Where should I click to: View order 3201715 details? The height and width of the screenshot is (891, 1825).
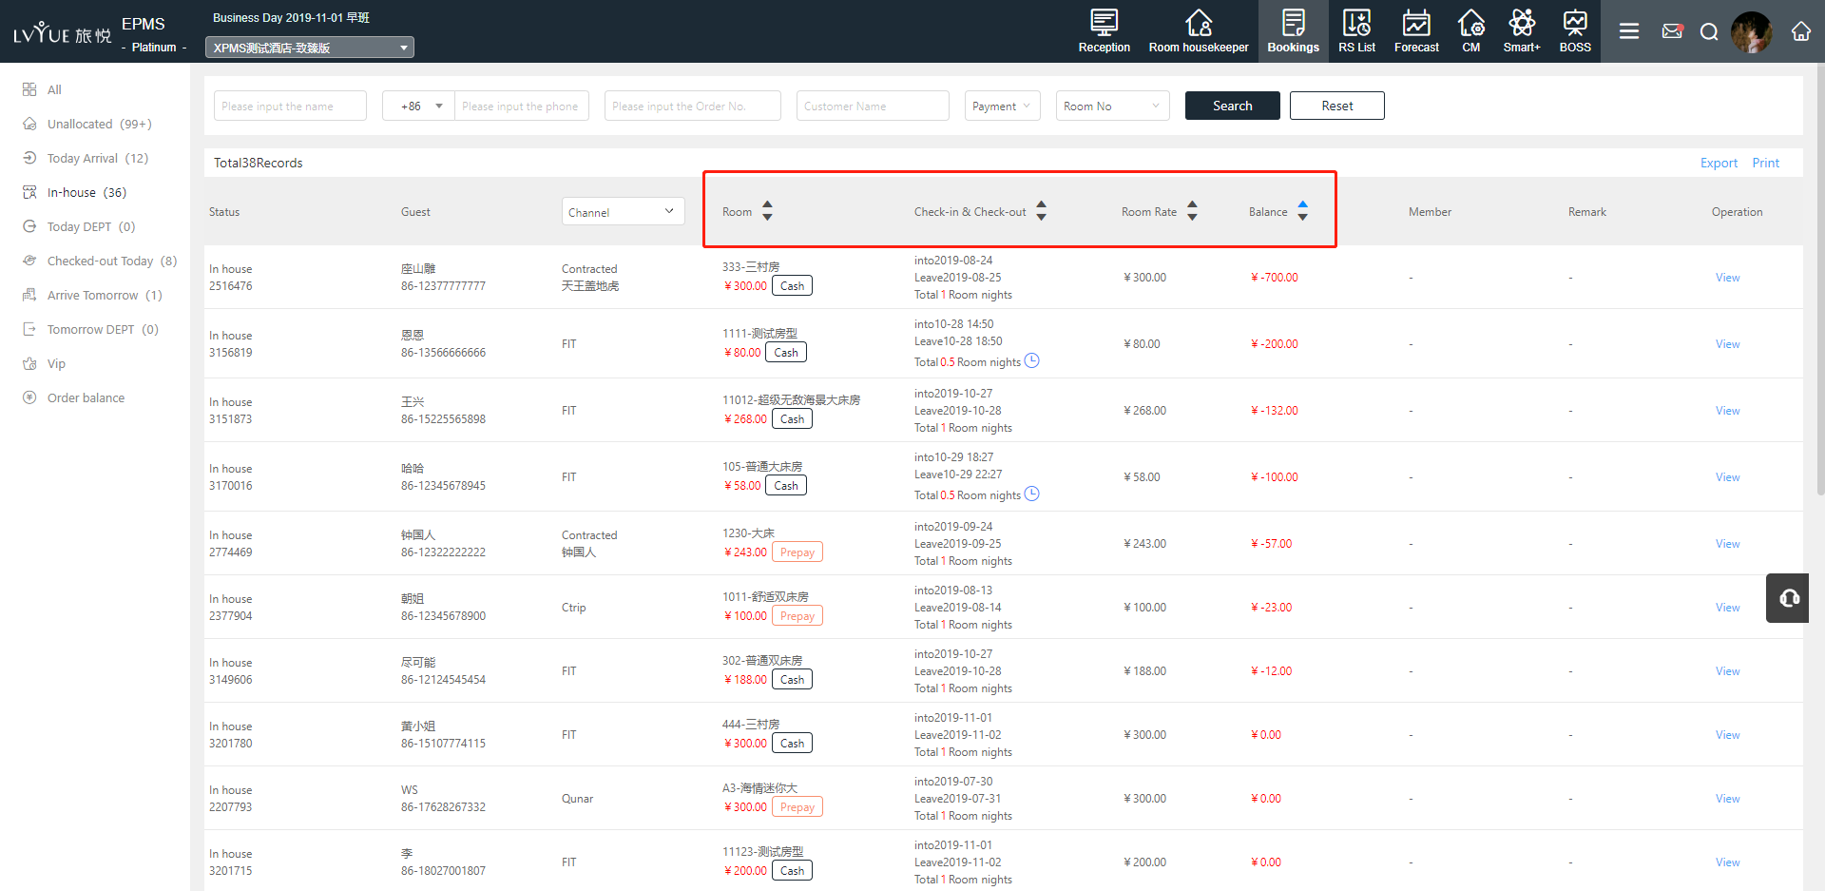point(1727,862)
